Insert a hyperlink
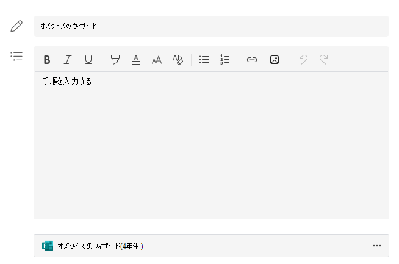 (x=252, y=60)
